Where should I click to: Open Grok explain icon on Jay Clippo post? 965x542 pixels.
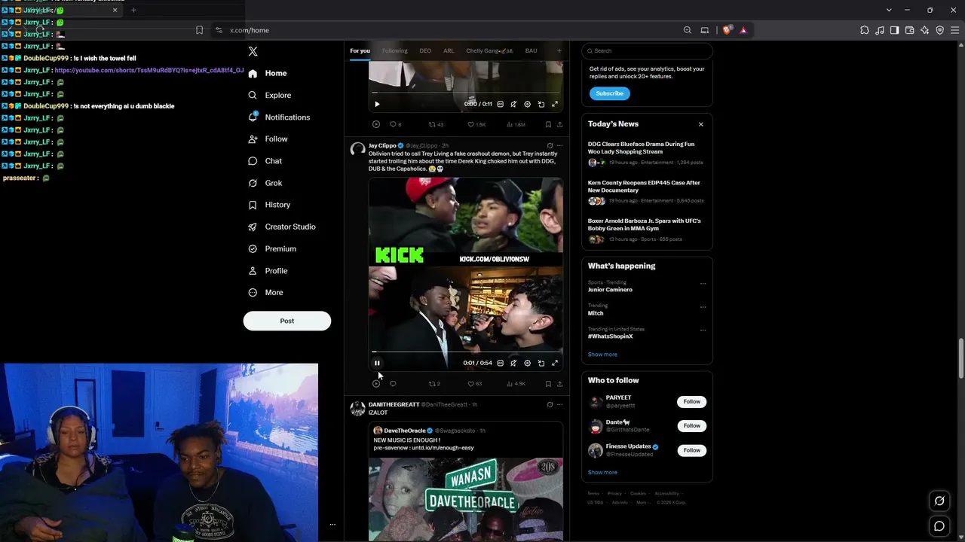click(550, 145)
